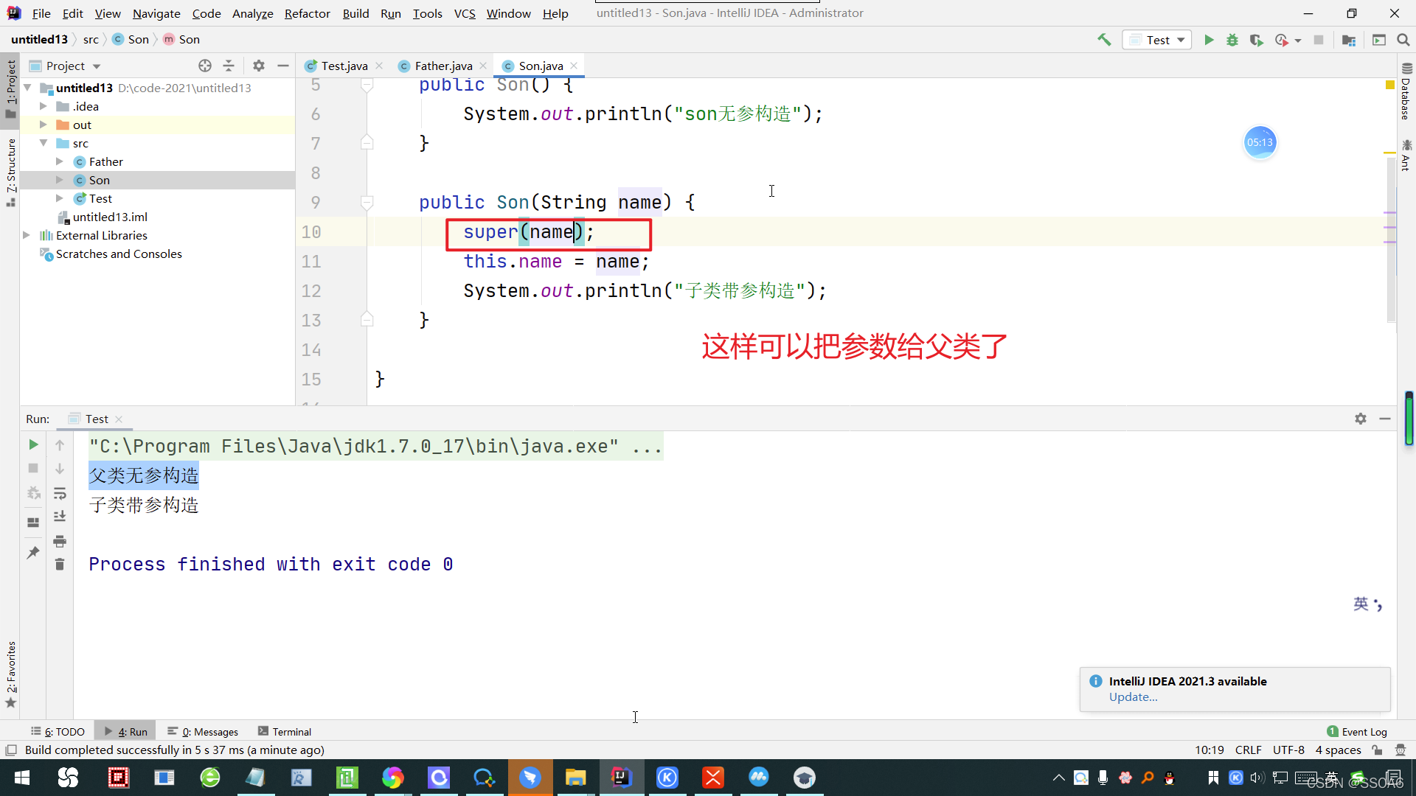Screen dimensions: 1416x796
Task: Expand the out directory in project tree
Action: pyautogui.click(x=44, y=125)
